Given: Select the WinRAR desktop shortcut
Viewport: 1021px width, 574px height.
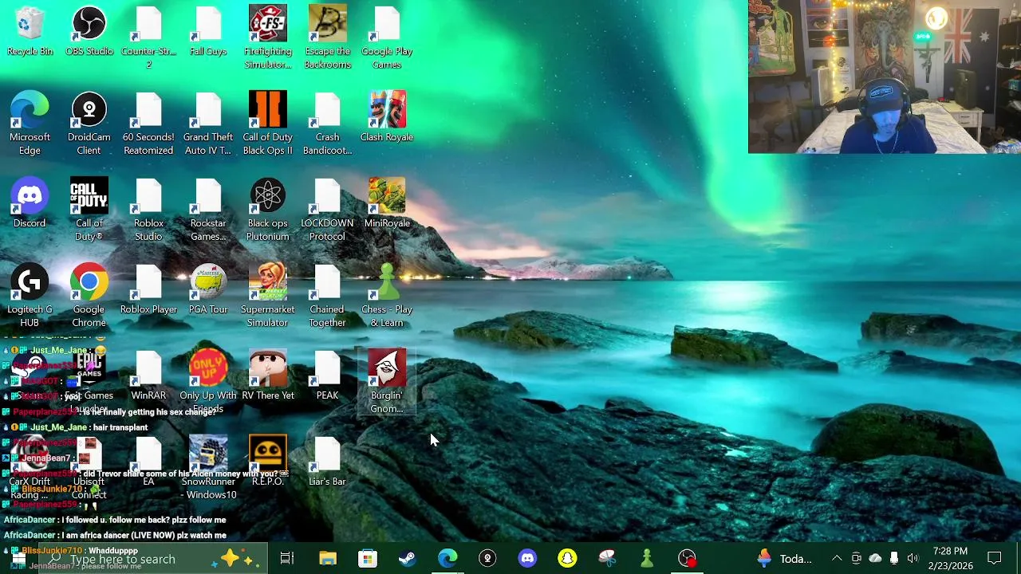Looking at the screenshot, I should pyautogui.click(x=148, y=375).
